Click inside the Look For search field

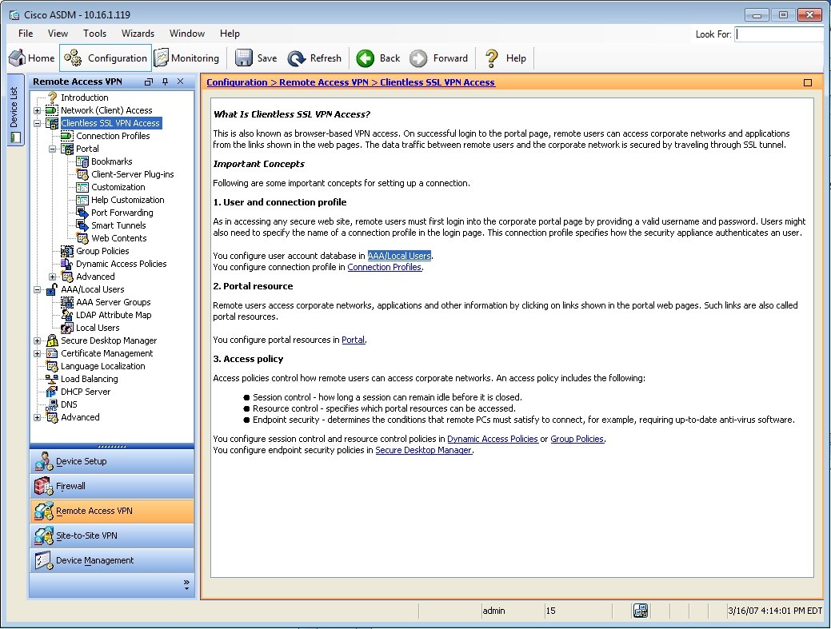(x=780, y=34)
